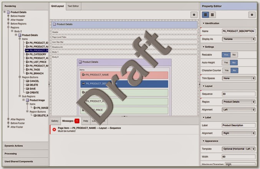This screenshot has width=260, height=169.
Task: Open the Label Alignment dropdown set to Right
Action: tap(238, 133)
